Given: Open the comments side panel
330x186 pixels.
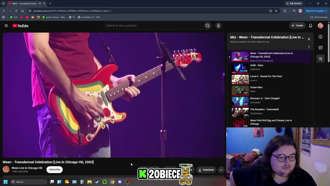Looking at the screenshot, I should [320, 48].
